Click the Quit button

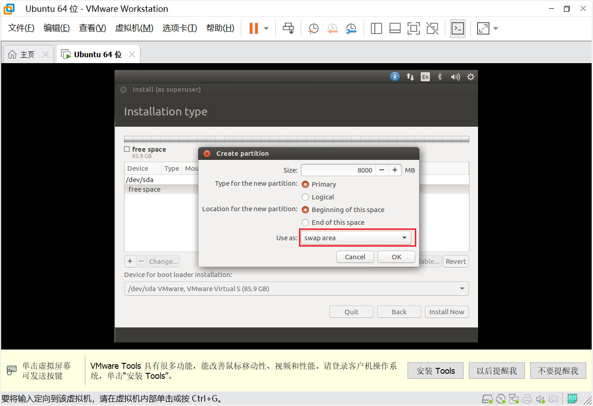[x=351, y=312]
